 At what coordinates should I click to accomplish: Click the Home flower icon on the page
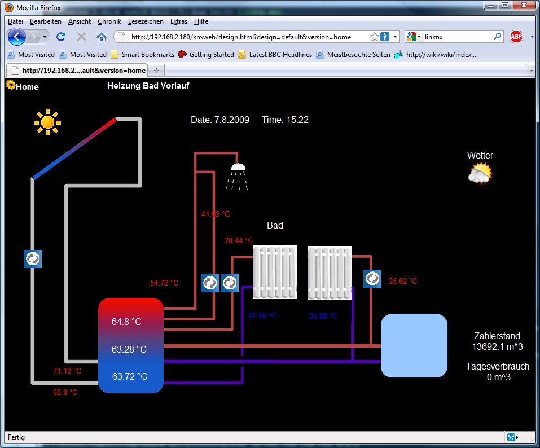point(10,85)
